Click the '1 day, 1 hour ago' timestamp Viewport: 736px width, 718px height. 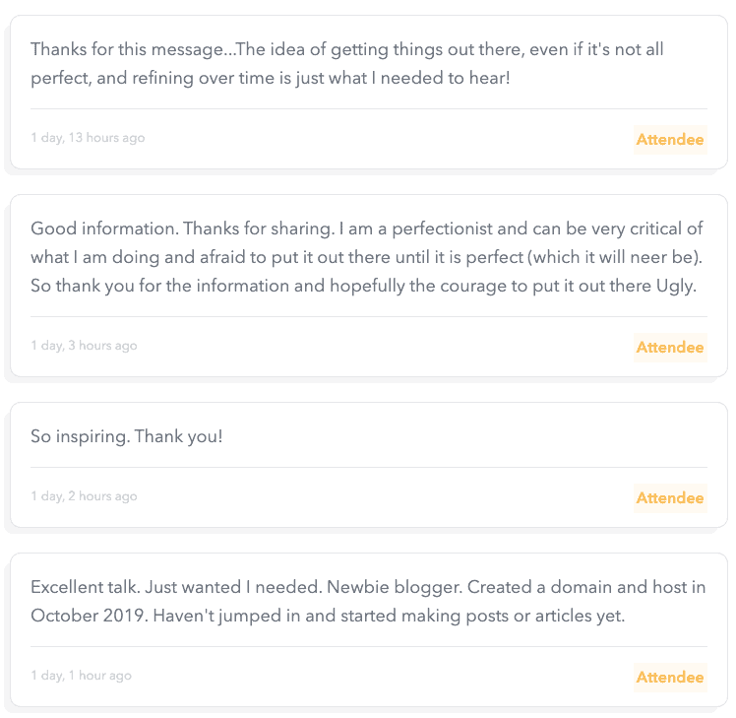tap(81, 676)
